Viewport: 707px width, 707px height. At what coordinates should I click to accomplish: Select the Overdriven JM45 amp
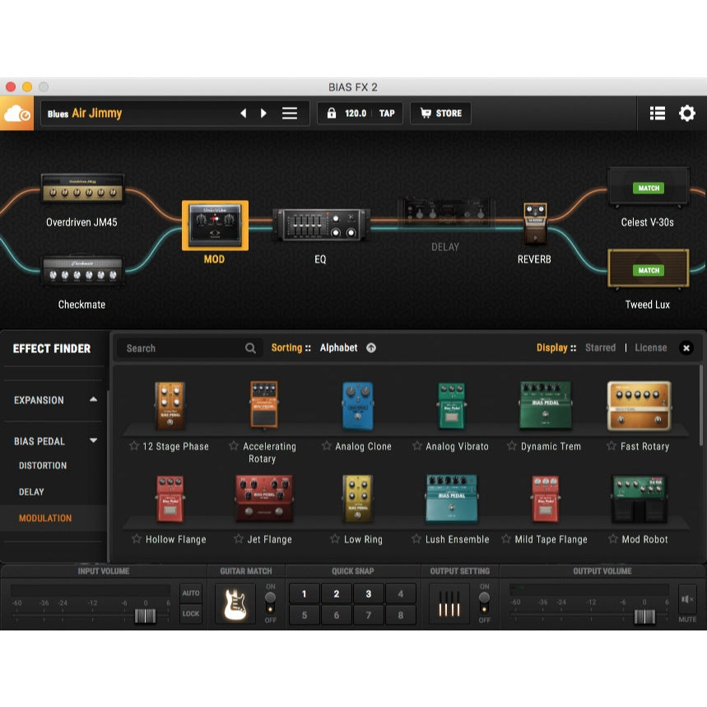coord(82,189)
